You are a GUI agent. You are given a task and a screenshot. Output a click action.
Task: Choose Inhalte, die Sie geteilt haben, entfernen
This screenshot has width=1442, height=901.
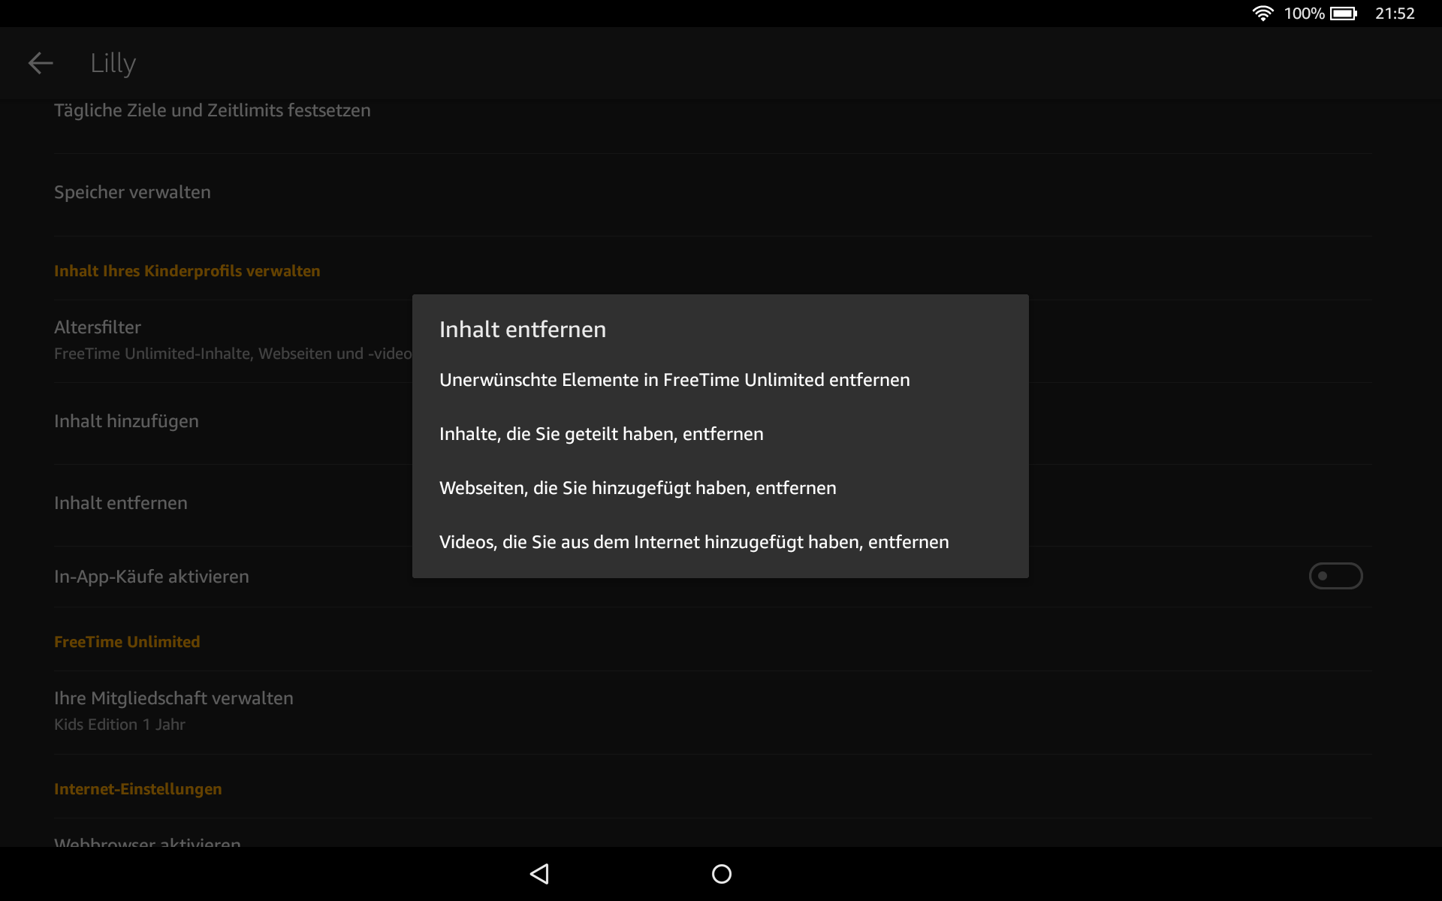click(x=601, y=434)
